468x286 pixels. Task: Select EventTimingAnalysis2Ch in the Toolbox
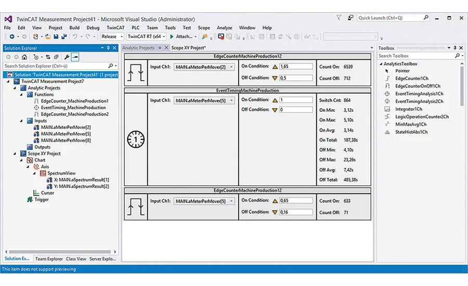[x=419, y=101]
